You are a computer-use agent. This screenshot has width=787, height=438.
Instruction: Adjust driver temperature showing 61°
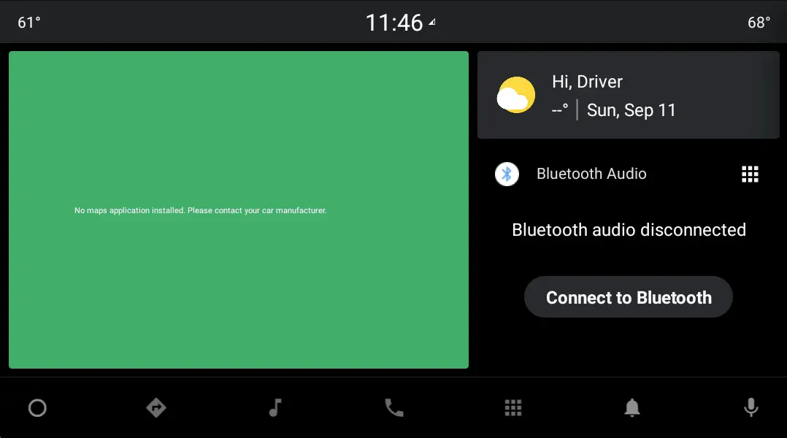pos(29,23)
